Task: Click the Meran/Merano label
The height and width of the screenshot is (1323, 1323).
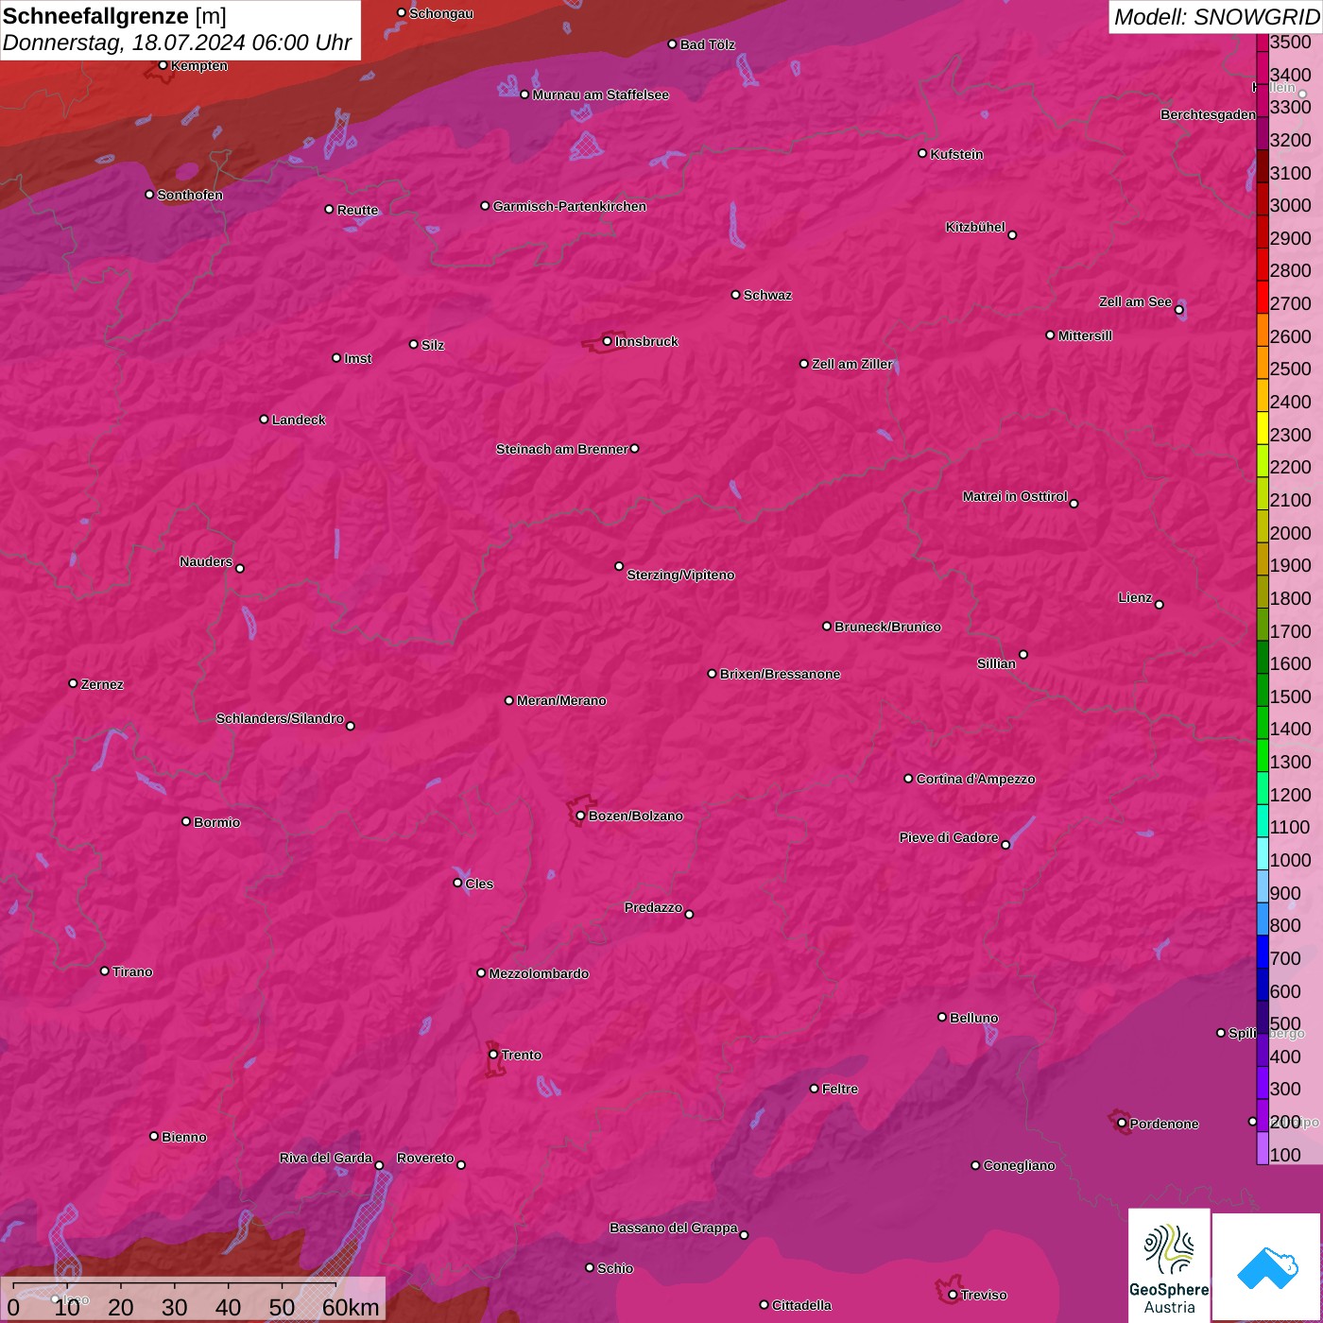Action: 561,700
